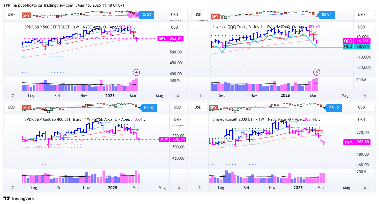
Task: Click the RS 12 label
Action: pyautogui.click(x=334, y=108)
